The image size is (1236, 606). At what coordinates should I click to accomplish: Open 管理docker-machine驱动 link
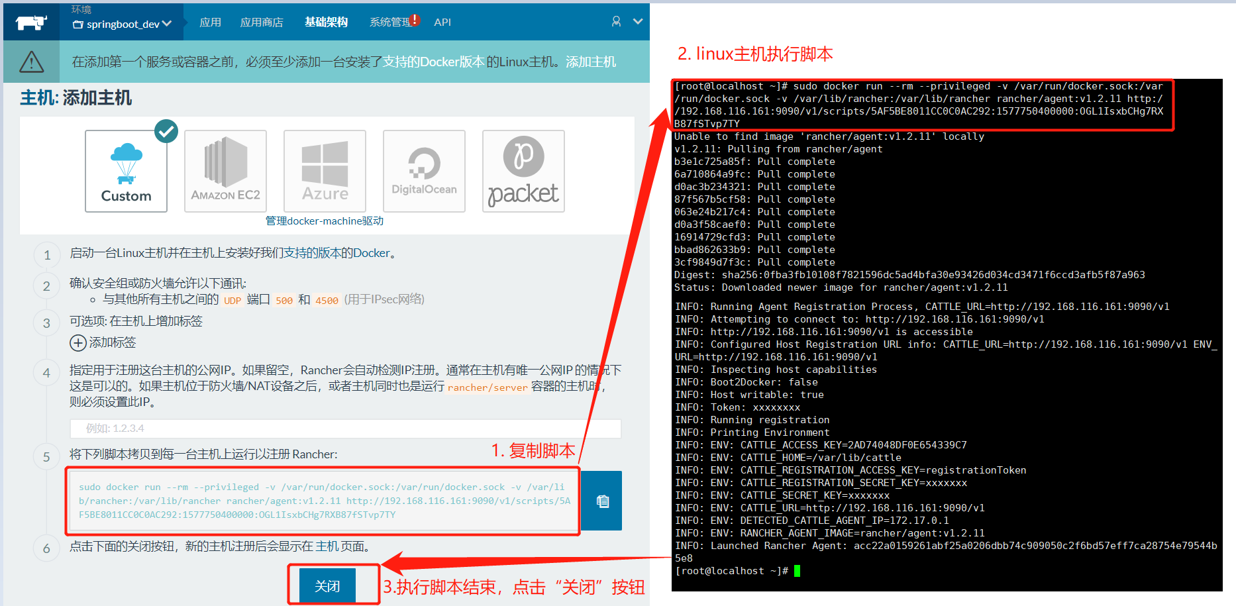click(325, 221)
